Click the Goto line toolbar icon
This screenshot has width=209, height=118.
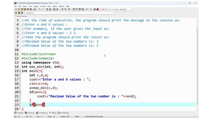57,9
